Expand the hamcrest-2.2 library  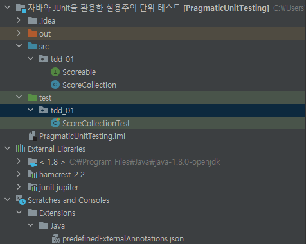click(19, 174)
